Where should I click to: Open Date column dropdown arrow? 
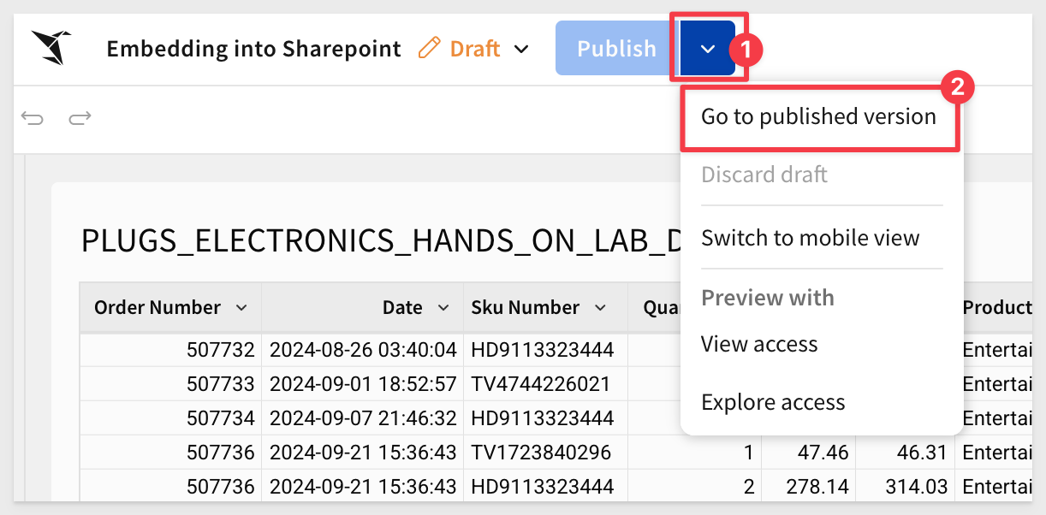coord(443,307)
